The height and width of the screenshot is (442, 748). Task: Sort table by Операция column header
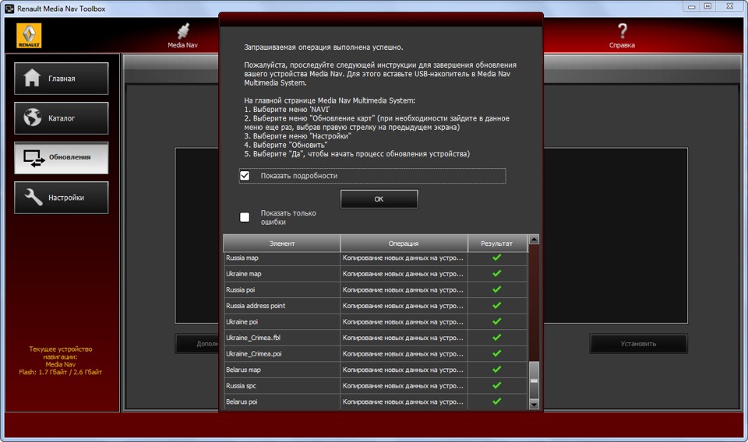(x=404, y=244)
